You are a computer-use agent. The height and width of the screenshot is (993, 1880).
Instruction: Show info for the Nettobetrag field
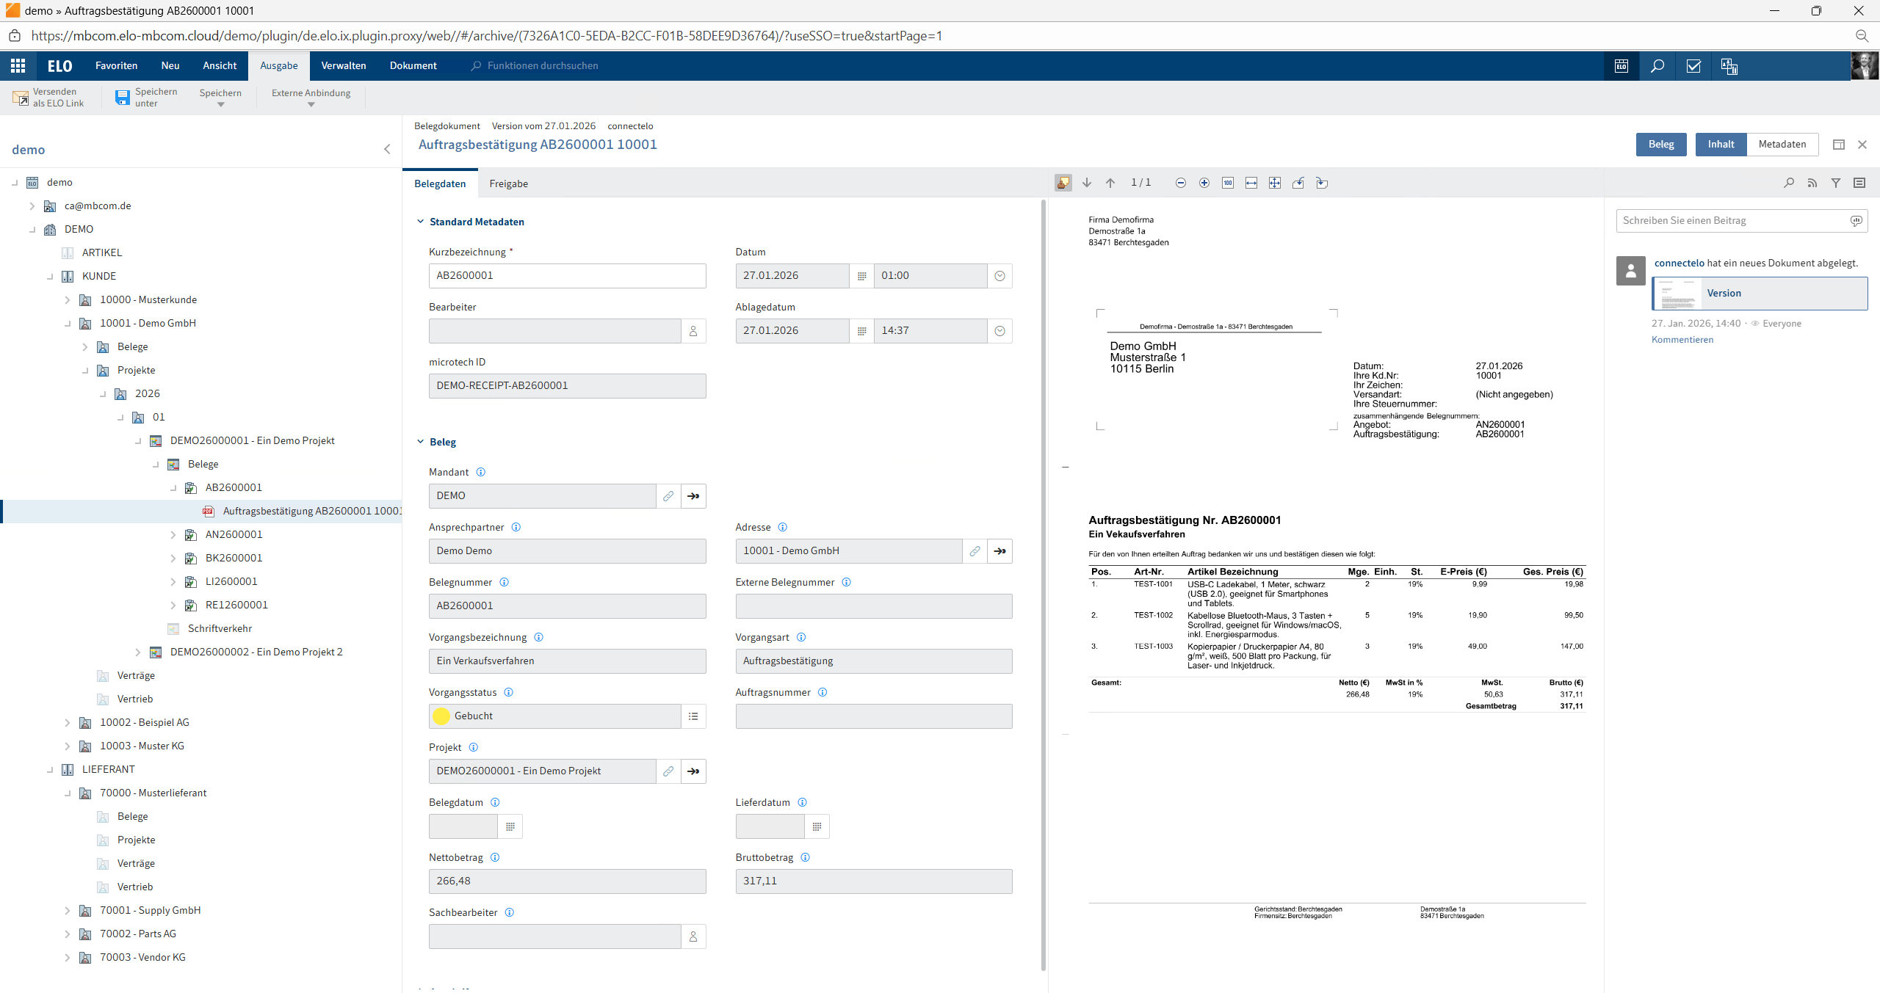(x=495, y=857)
